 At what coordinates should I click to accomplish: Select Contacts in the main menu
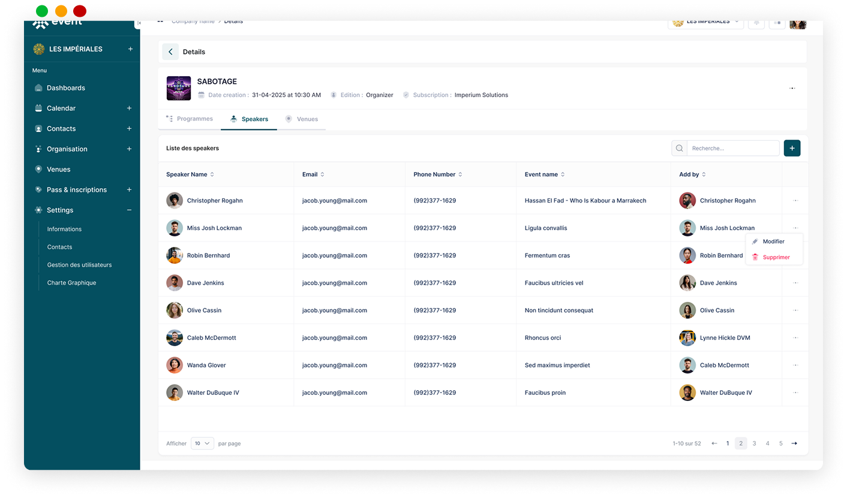point(61,129)
